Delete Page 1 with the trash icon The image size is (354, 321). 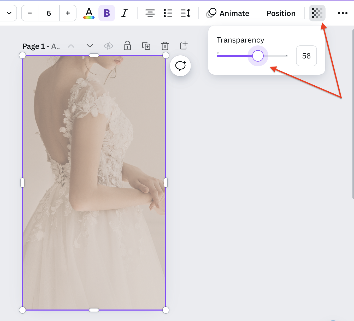point(165,46)
